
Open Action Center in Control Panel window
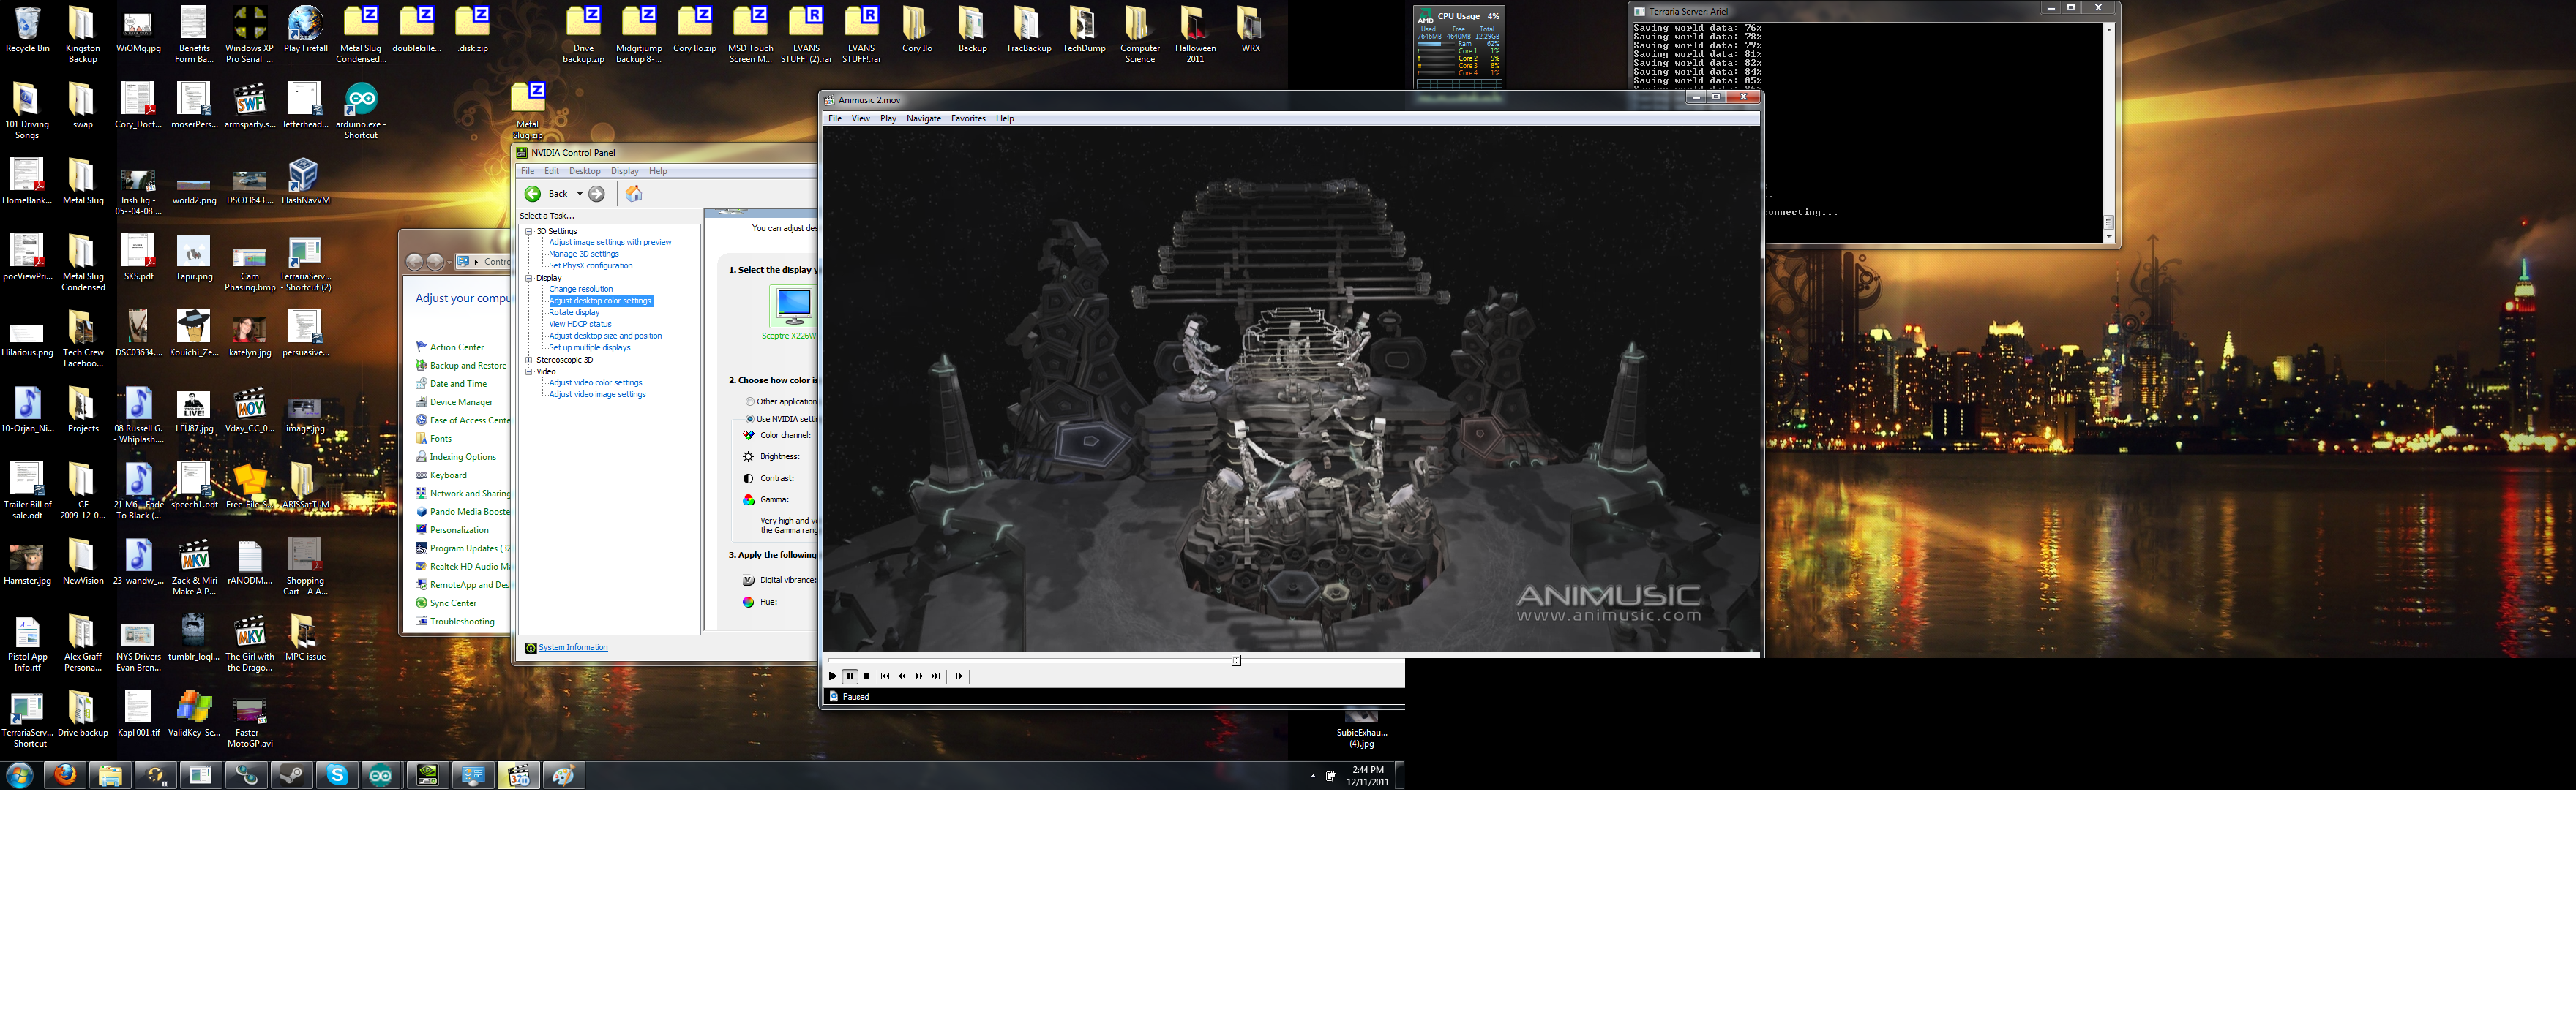tap(457, 347)
